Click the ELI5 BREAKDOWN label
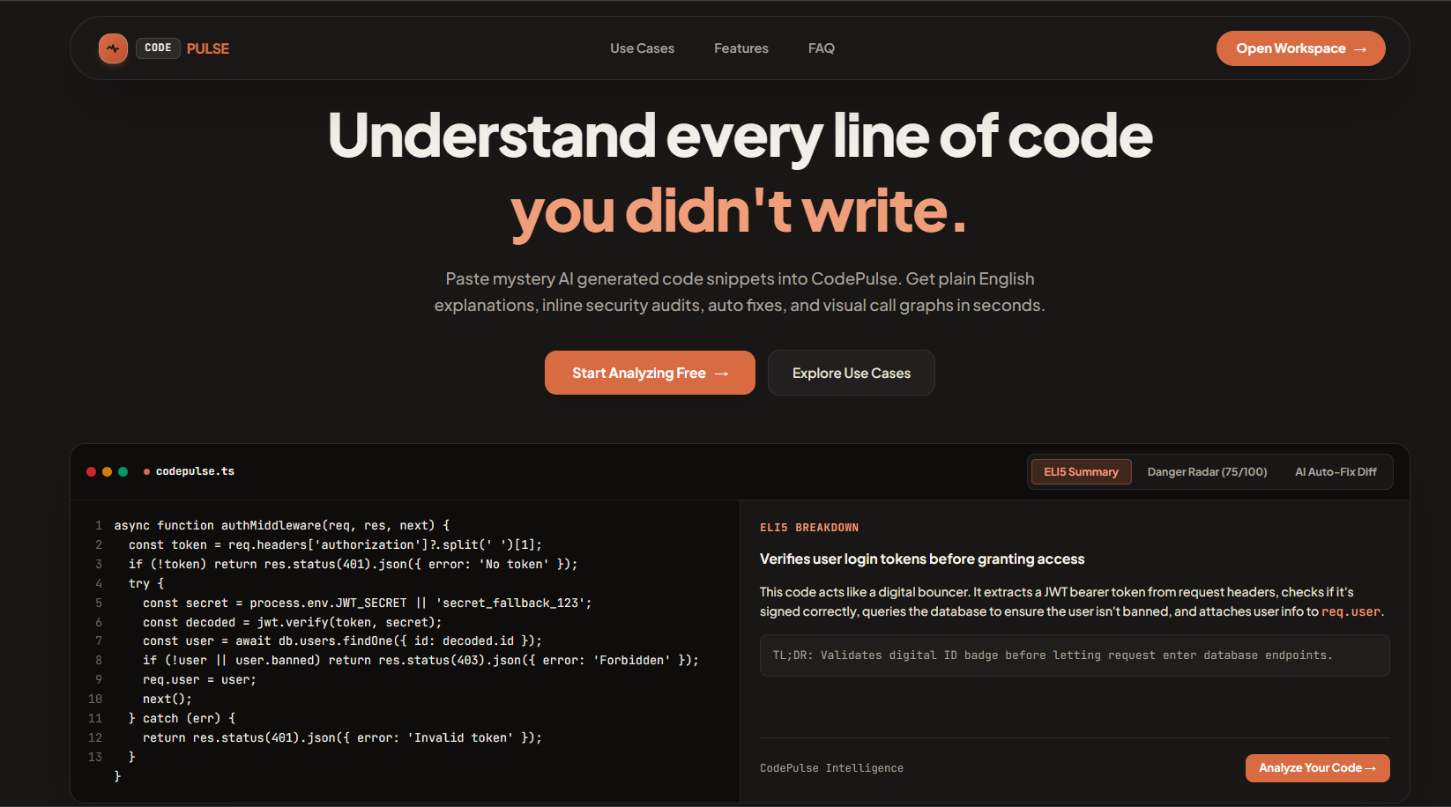 click(x=809, y=528)
